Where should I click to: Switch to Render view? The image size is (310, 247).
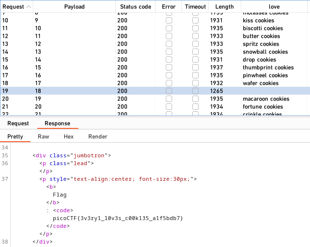98,137
